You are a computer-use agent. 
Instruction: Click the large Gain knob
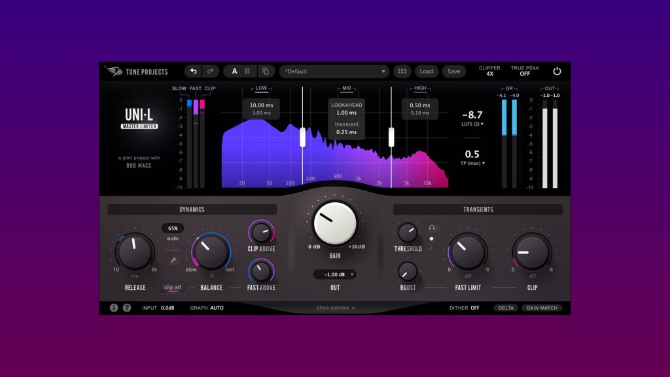(335, 223)
